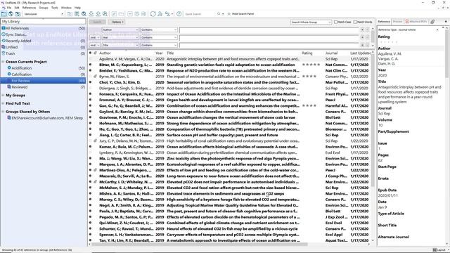This screenshot has height=253, width=450.
Task: Open the Groups menu
Action: [x=44, y=8]
